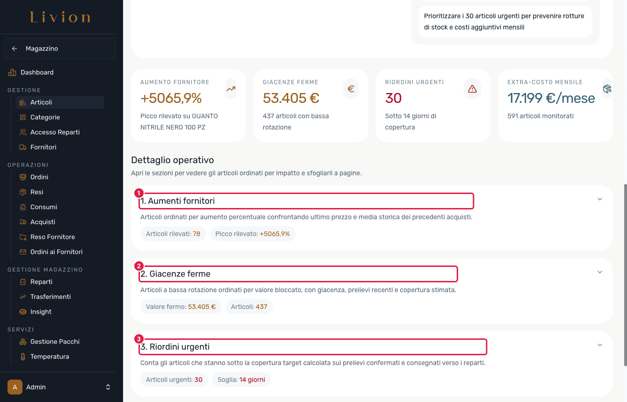Open Gestione Pacchi service
The image size is (627, 402).
60,342
